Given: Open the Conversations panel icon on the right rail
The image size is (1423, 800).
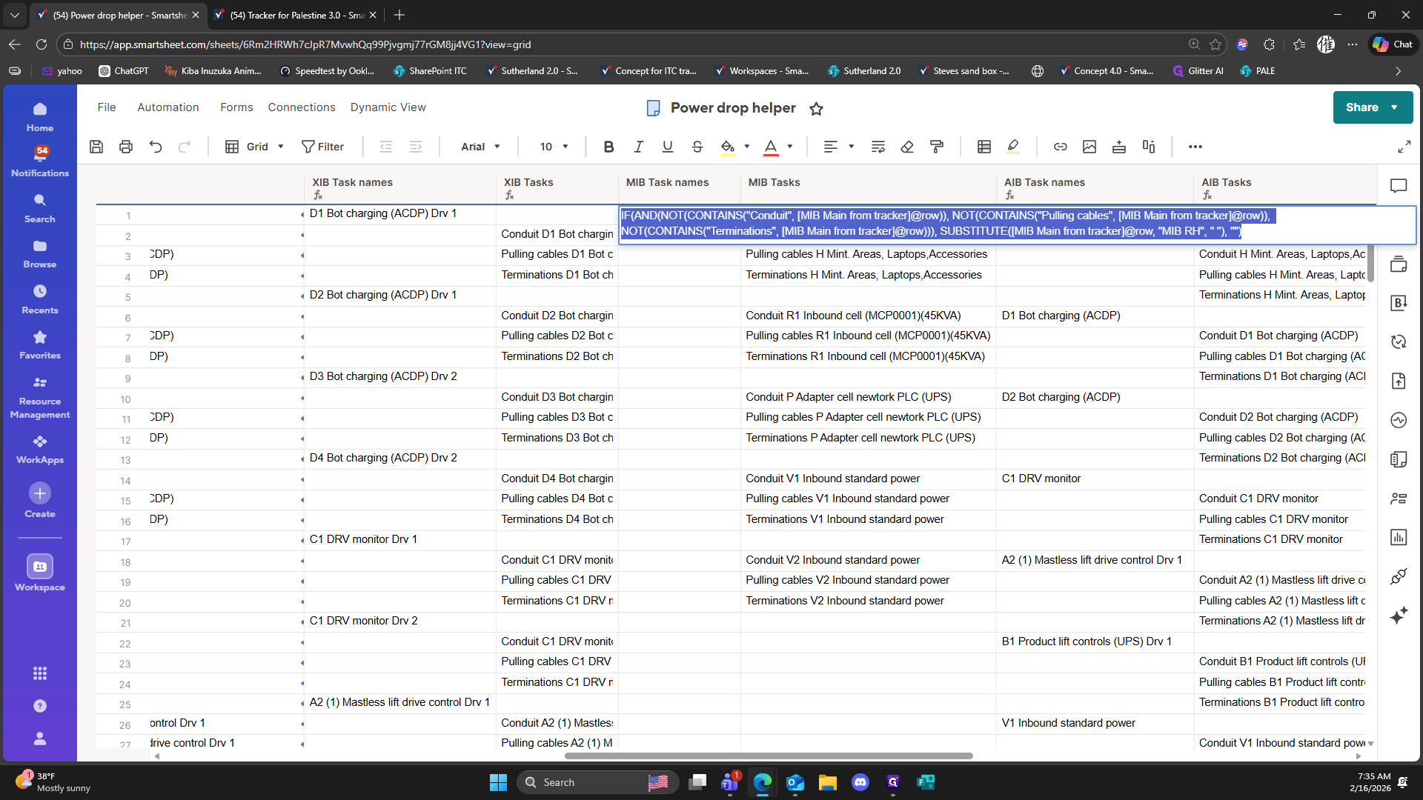Looking at the screenshot, I should pos(1399,186).
